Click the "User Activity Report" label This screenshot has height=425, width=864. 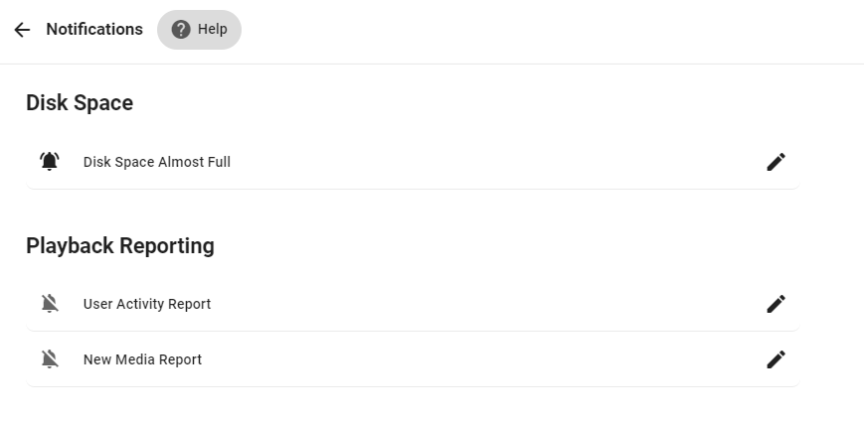coord(147,304)
